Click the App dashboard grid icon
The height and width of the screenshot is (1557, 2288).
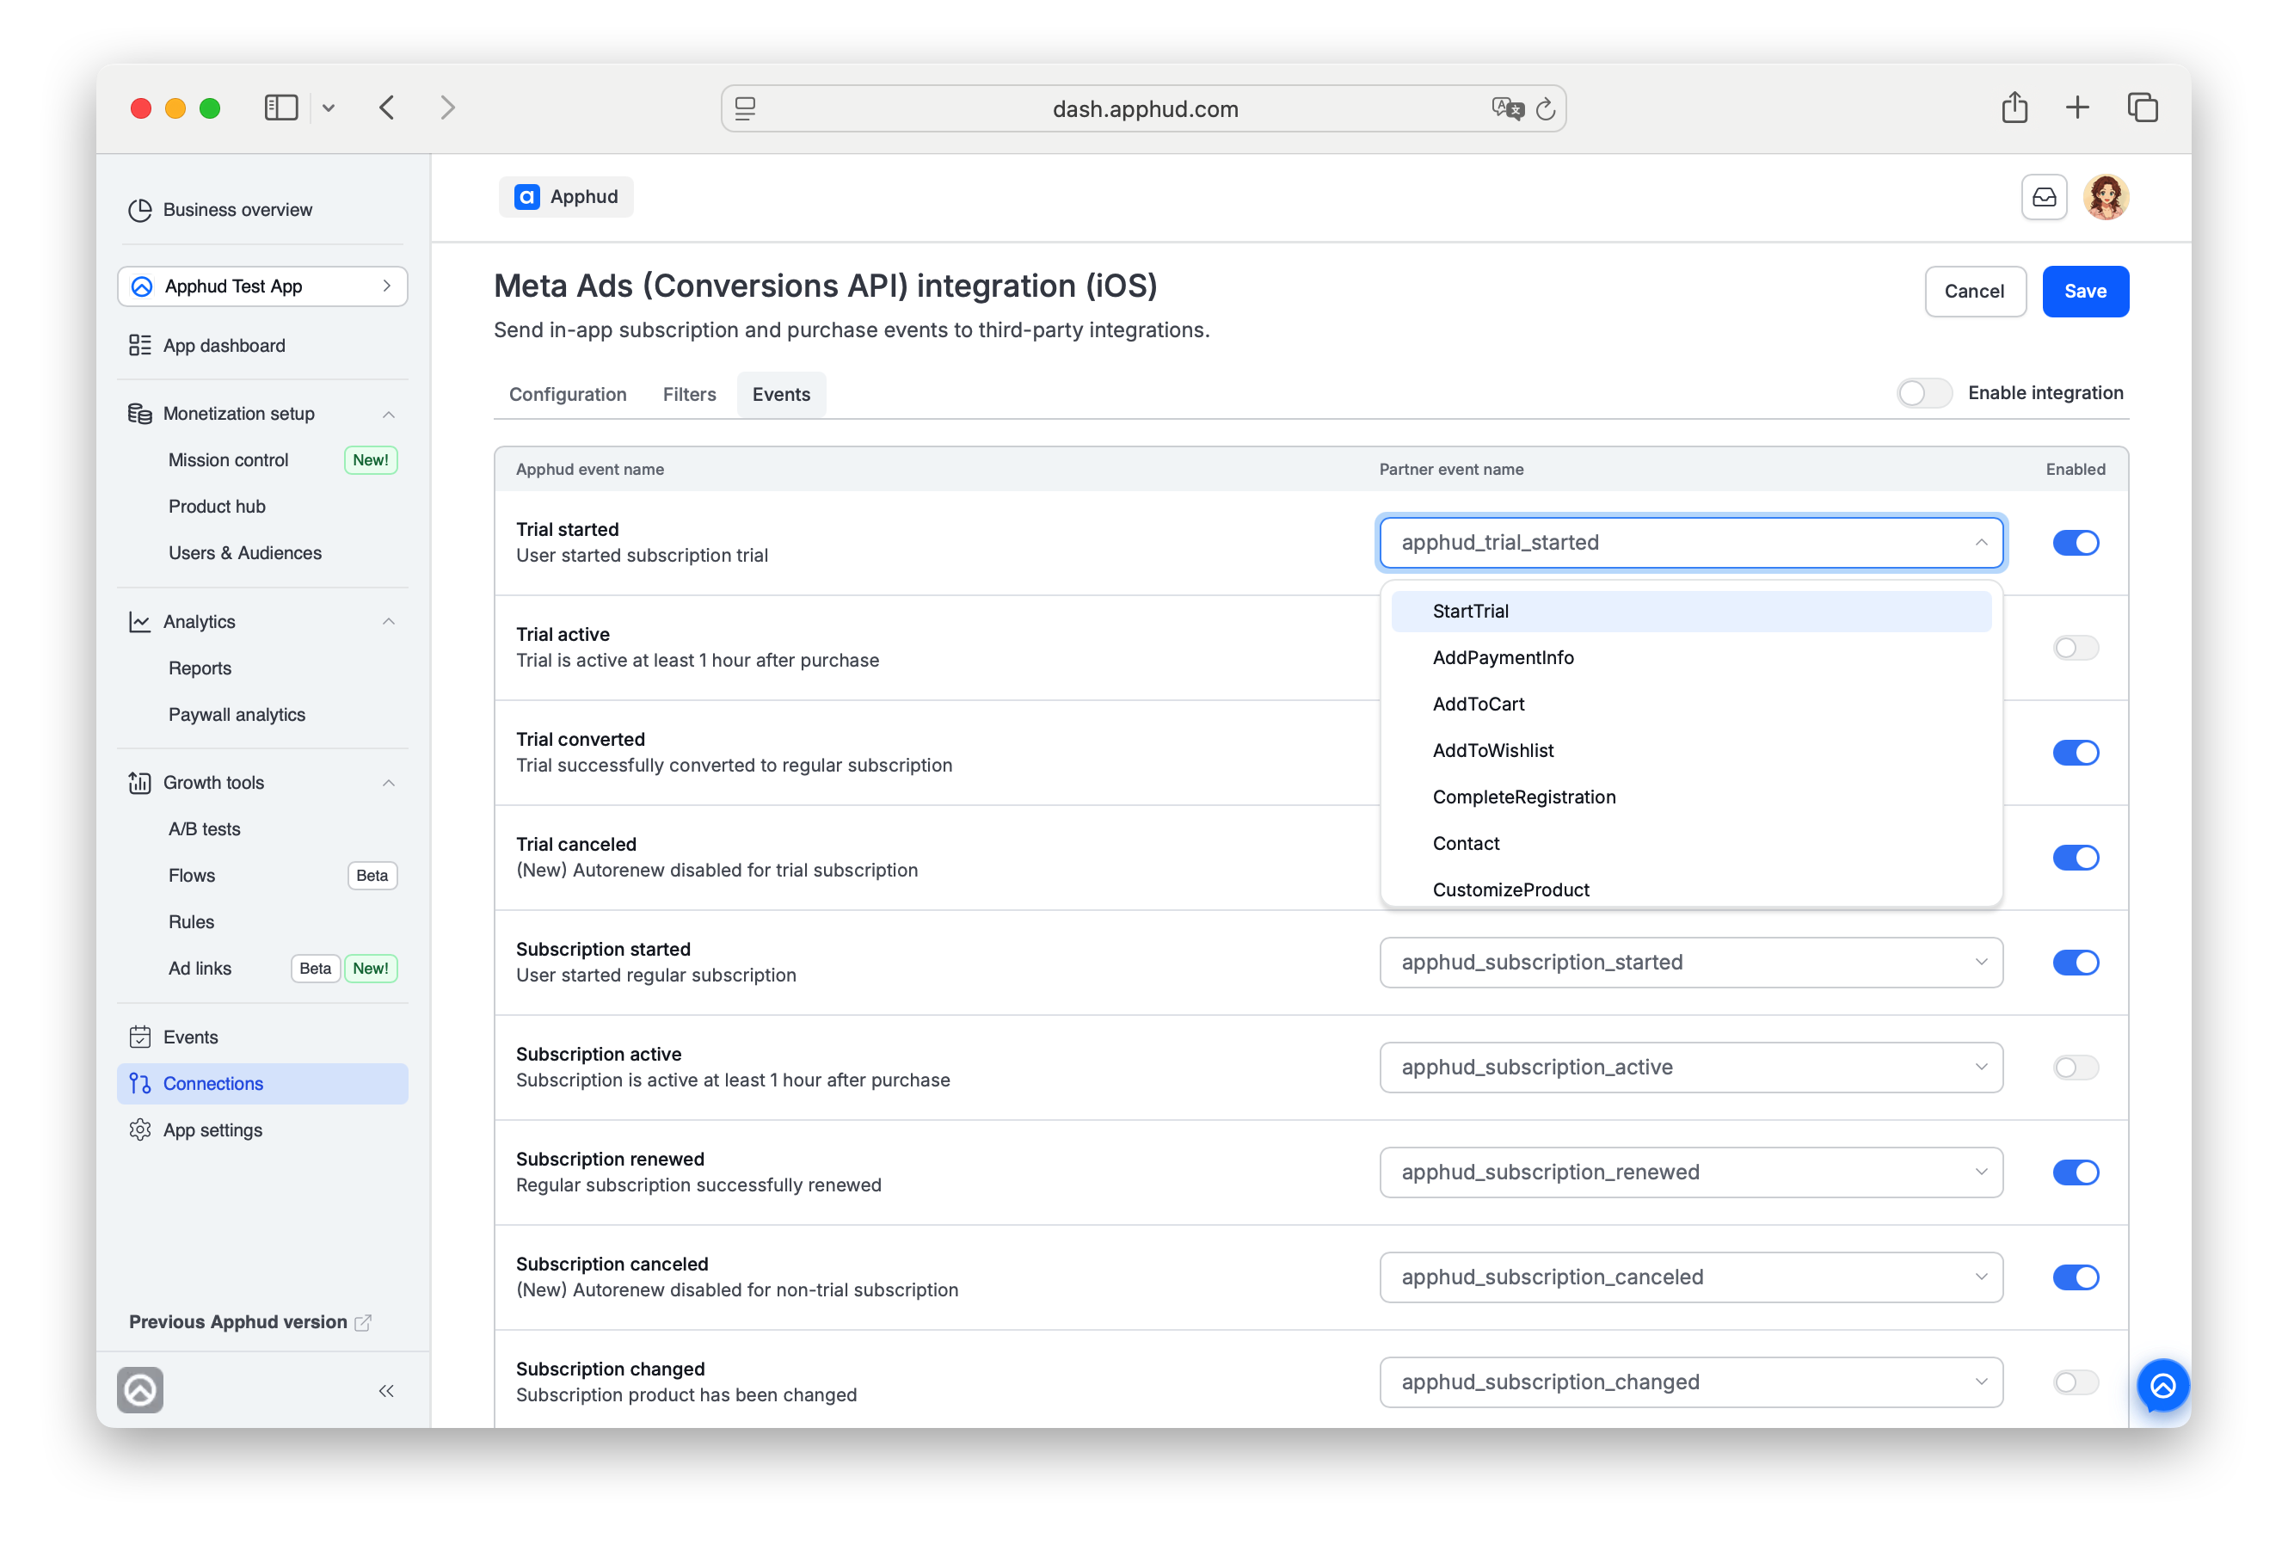[x=140, y=346]
